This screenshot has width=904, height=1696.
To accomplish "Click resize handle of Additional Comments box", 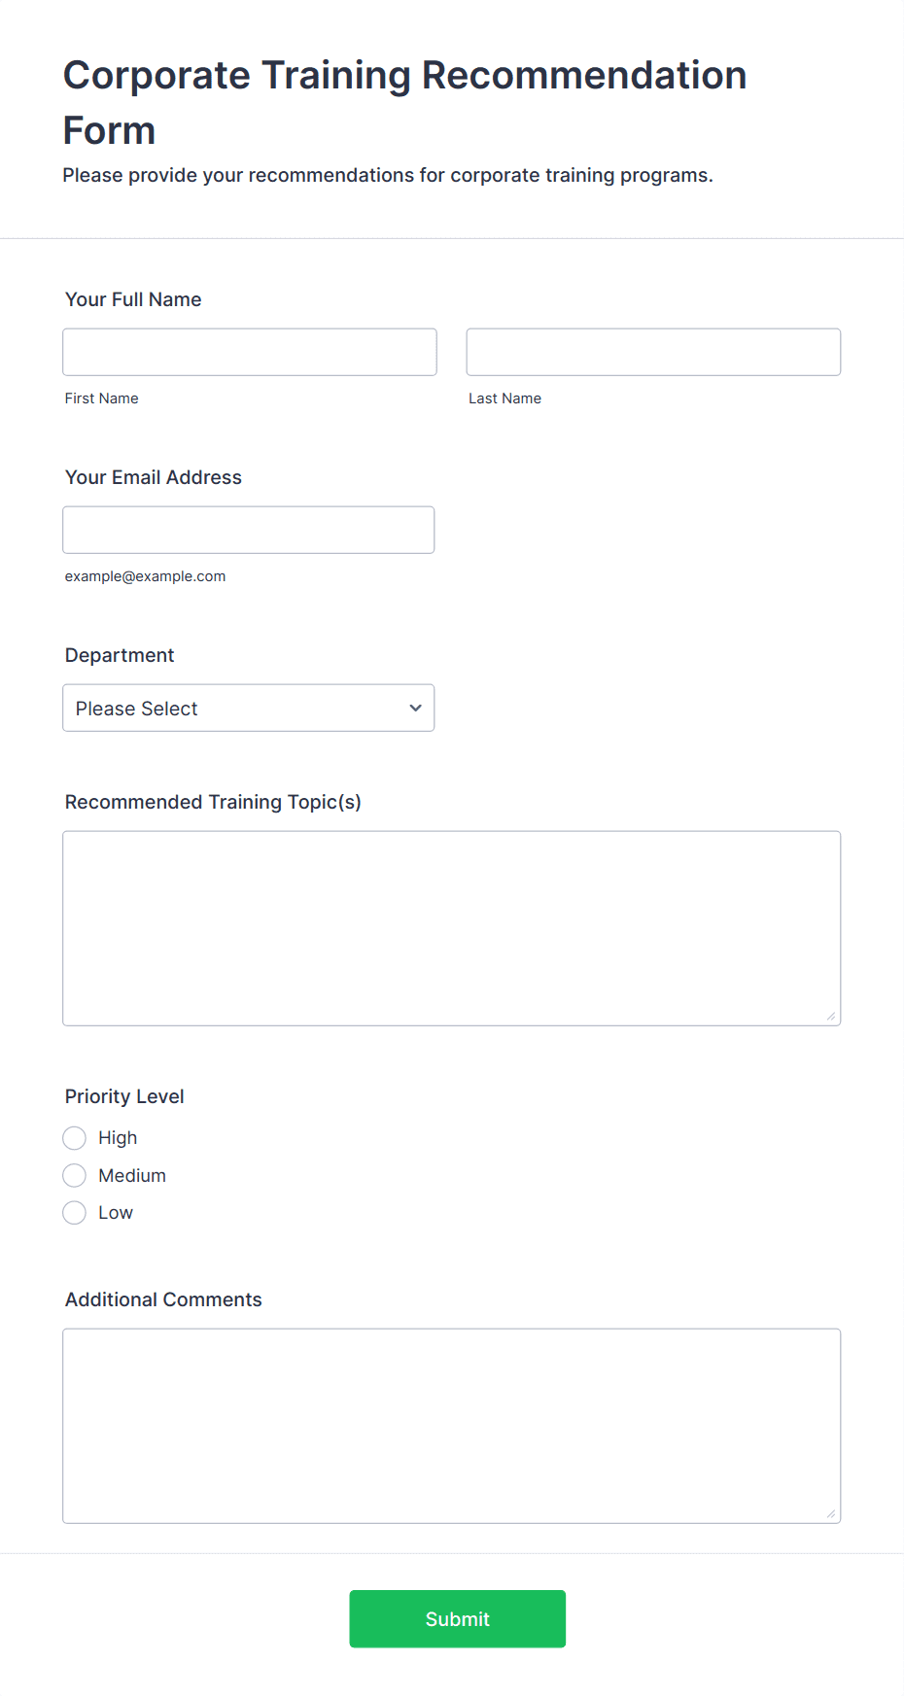I will [831, 1513].
